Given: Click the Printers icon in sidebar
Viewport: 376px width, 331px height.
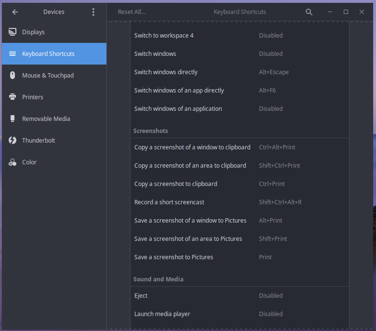Looking at the screenshot, I should point(13,97).
